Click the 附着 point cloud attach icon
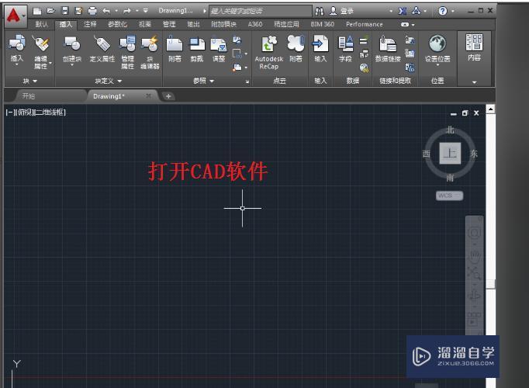 296,43
